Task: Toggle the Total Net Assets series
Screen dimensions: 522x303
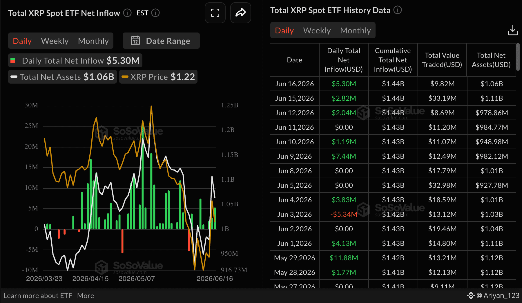Action: click(62, 77)
